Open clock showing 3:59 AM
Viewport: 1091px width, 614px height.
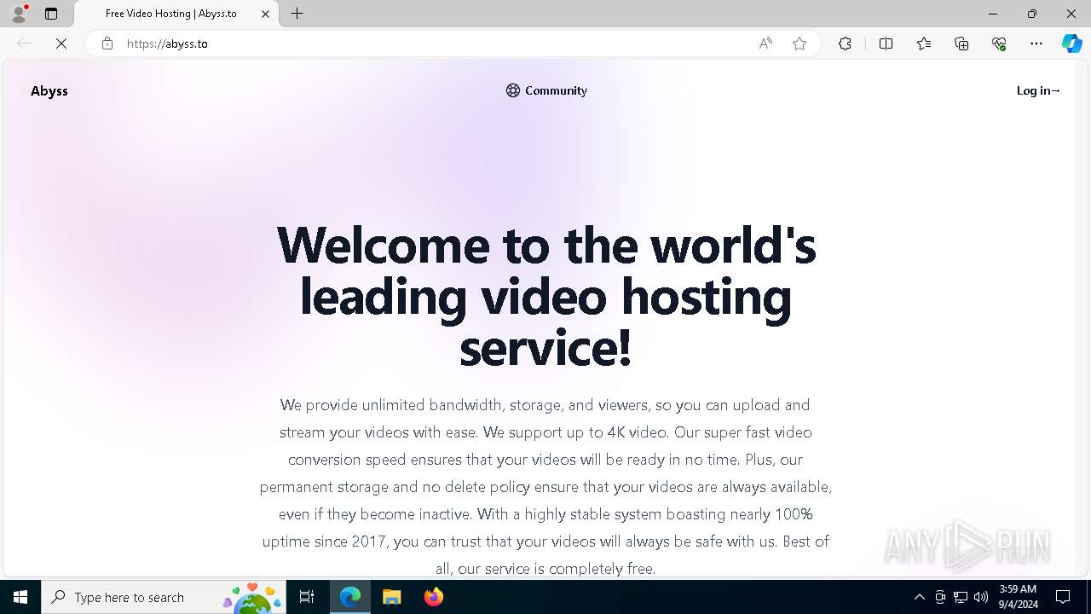(1018, 597)
